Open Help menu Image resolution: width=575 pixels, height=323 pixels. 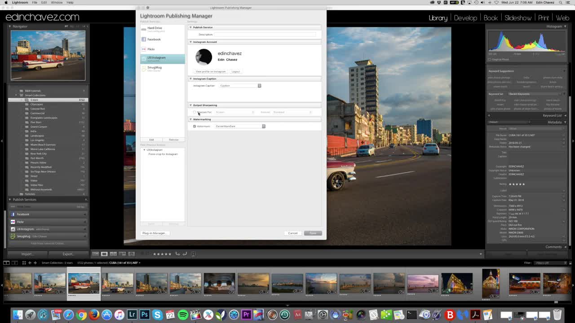coord(70,3)
